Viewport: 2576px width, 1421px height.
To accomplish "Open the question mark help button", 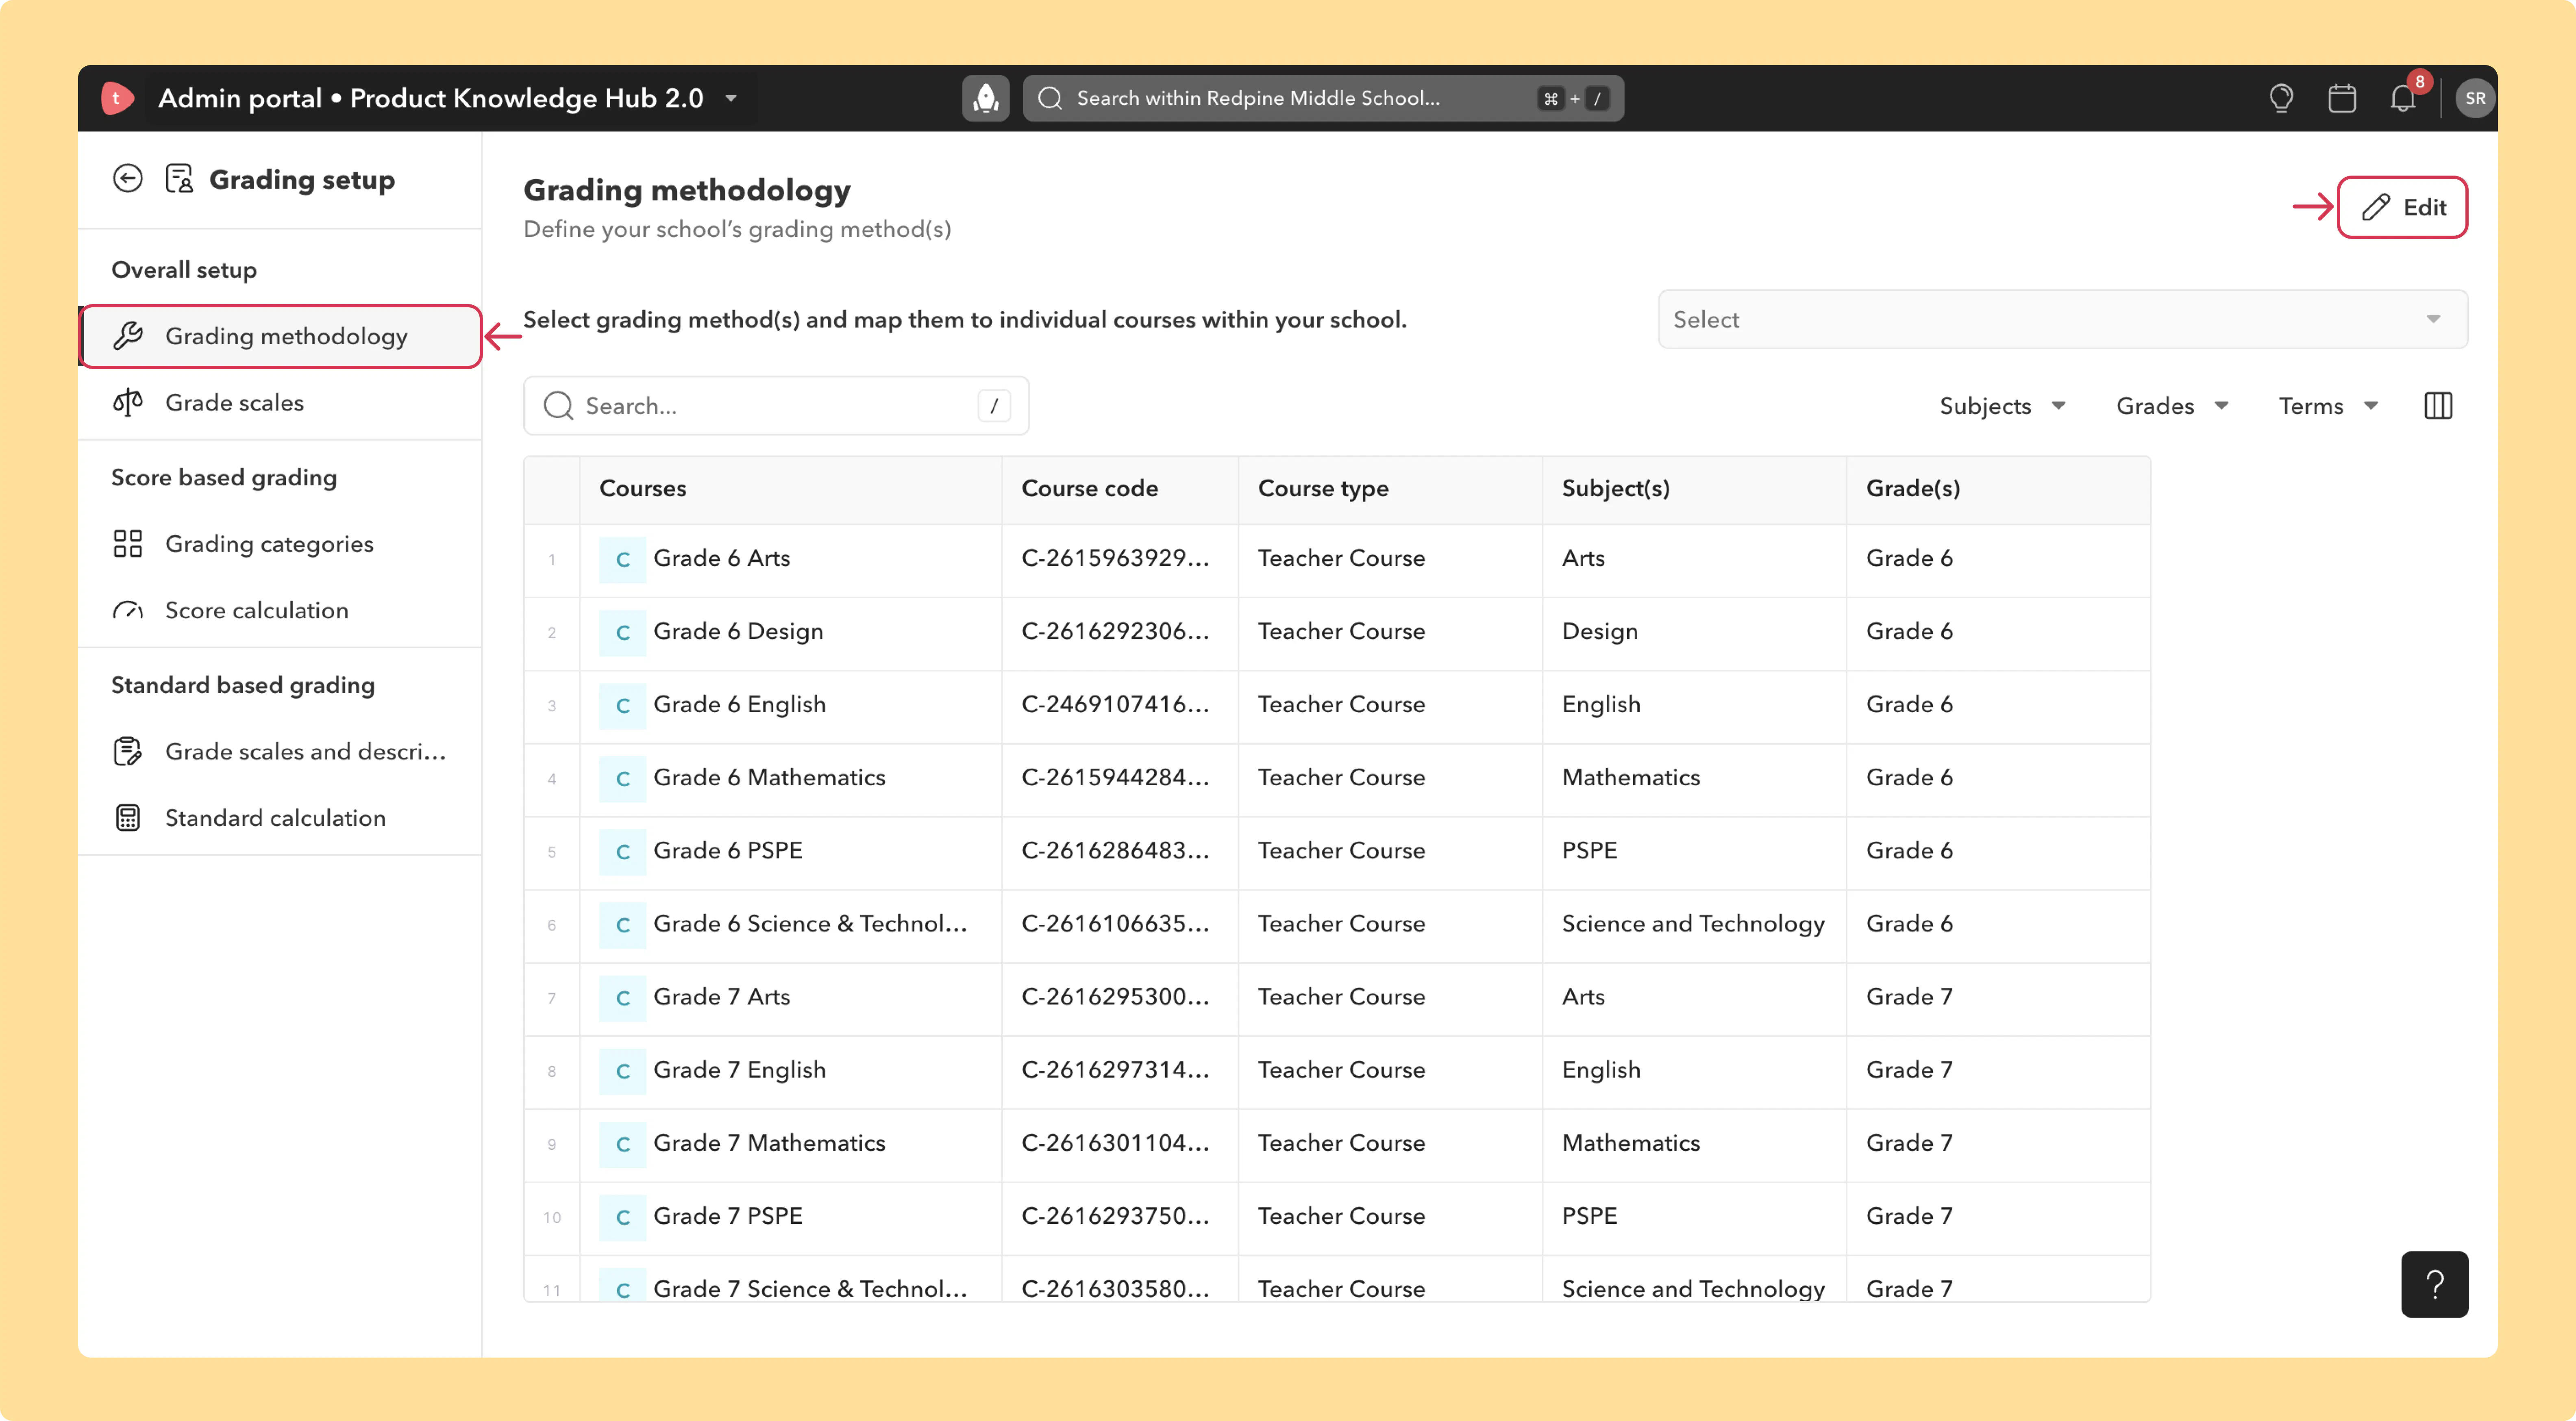I will pos(2435,1284).
